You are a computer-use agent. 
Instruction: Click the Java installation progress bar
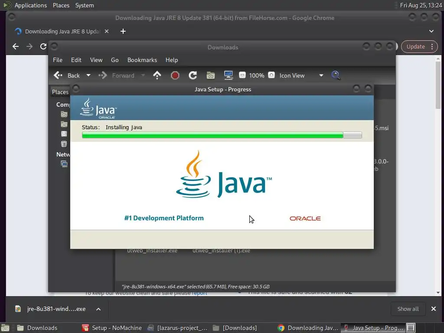tap(222, 135)
